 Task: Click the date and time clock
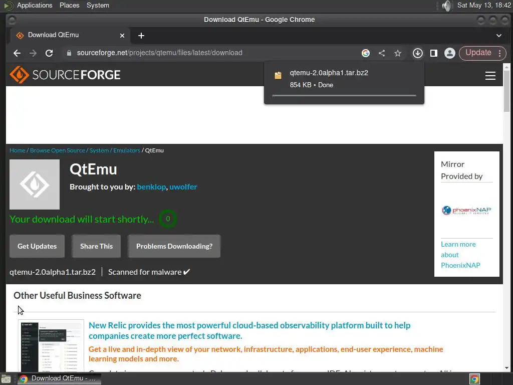click(484, 5)
